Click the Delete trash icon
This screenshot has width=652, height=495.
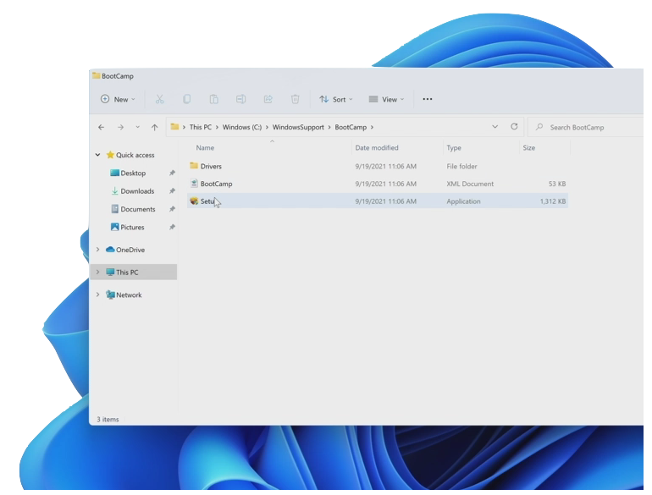tap(295, 99)
